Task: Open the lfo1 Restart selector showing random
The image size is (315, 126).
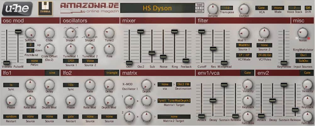Action: [11, 117]
